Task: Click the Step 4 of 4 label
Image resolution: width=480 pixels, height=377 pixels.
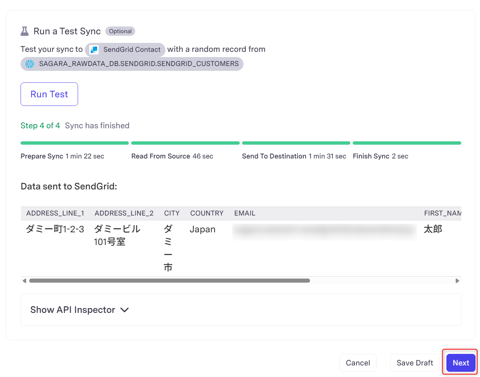Action: [40, 126]
